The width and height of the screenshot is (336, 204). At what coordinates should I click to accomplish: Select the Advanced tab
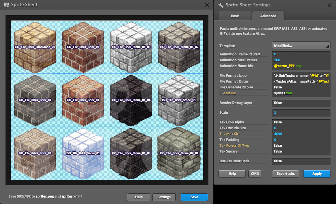coord(268,16)
